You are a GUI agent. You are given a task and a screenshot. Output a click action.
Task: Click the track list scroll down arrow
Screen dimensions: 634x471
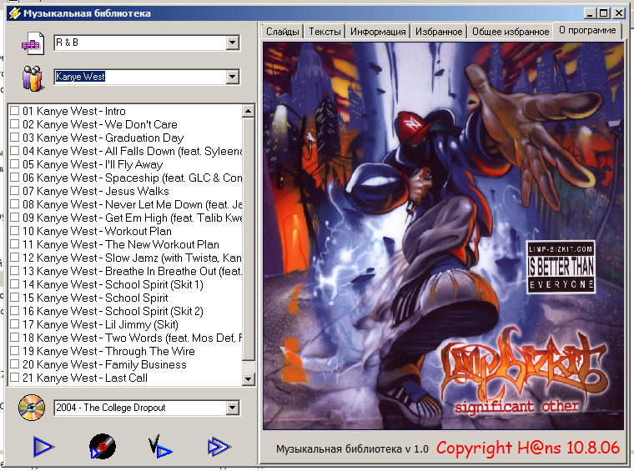pyautogui.click(x=249, y=378)
